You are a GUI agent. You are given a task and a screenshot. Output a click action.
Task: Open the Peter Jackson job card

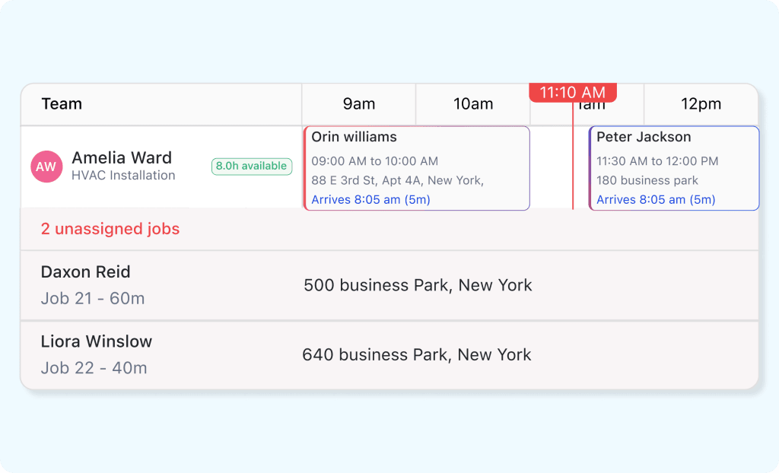tap(673, 167)
